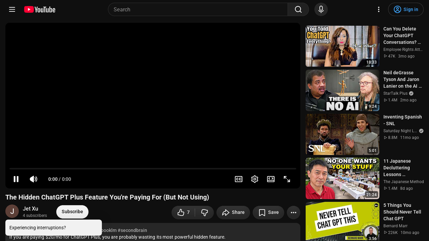Screen dimensions: 429x241
Task: Enter full screen mode
Action: point(287,179)
